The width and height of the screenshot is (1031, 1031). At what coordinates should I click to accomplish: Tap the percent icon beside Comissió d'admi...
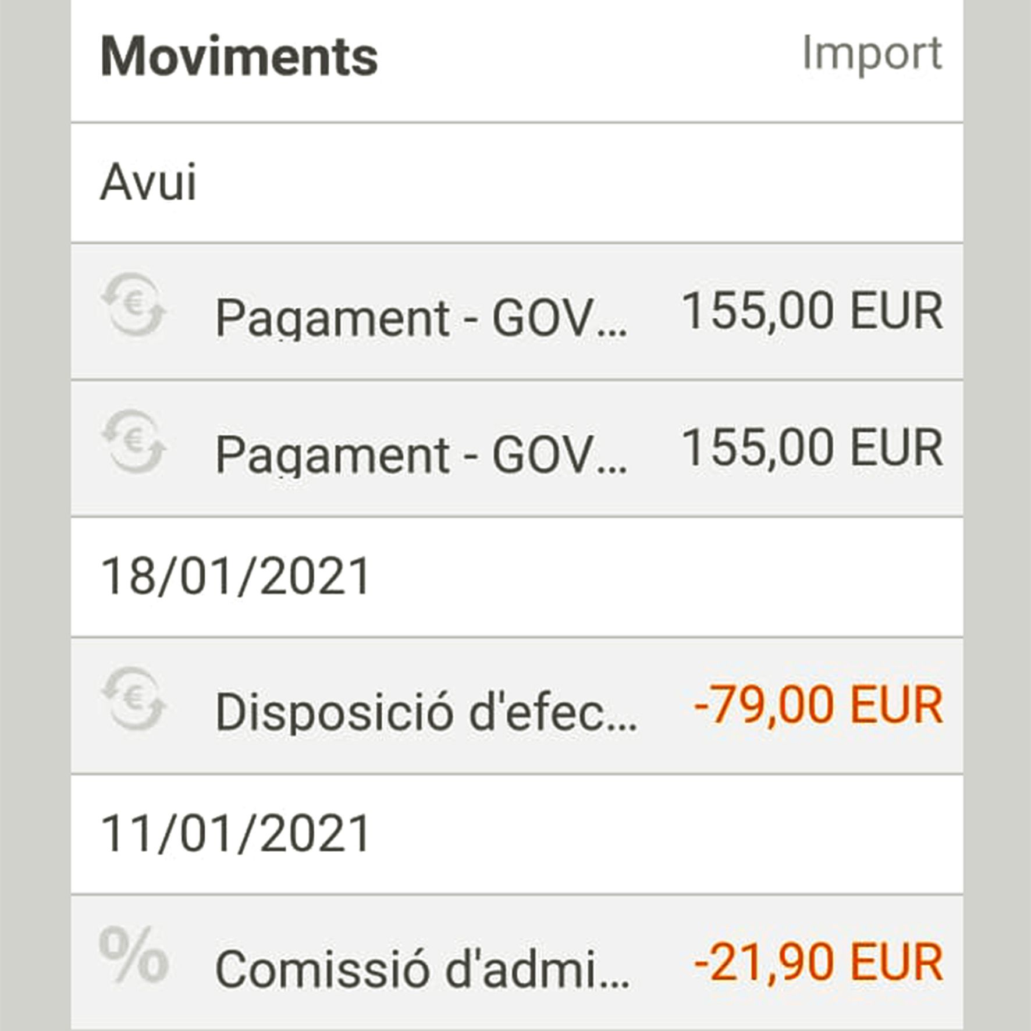[x=134, y=955]
